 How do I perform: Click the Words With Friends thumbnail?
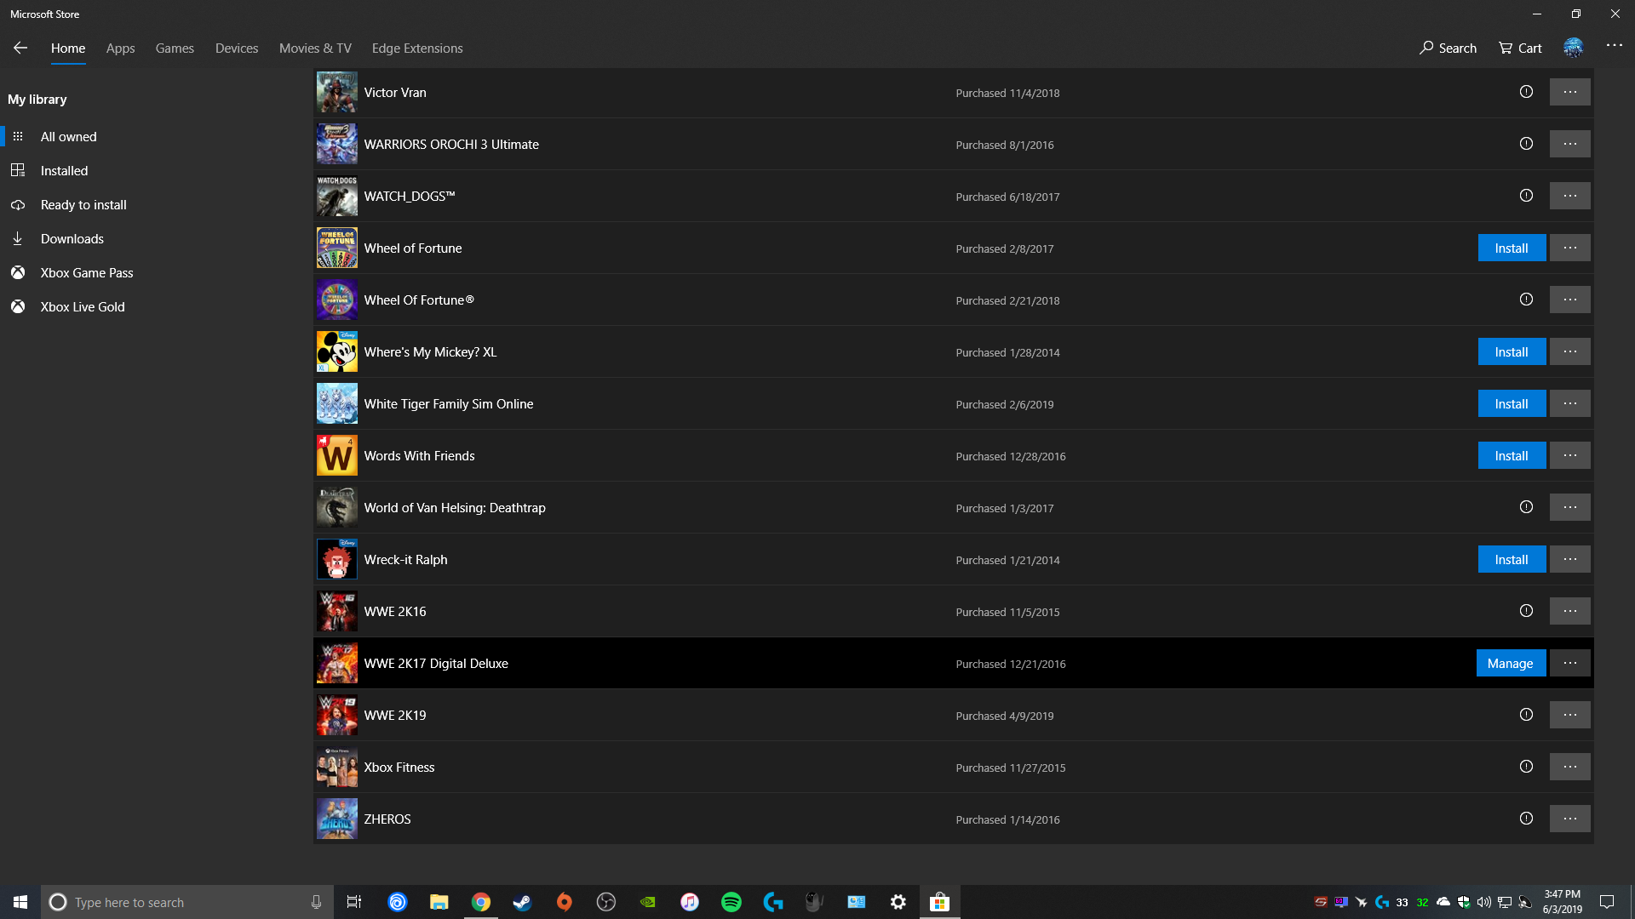[337, 455]
